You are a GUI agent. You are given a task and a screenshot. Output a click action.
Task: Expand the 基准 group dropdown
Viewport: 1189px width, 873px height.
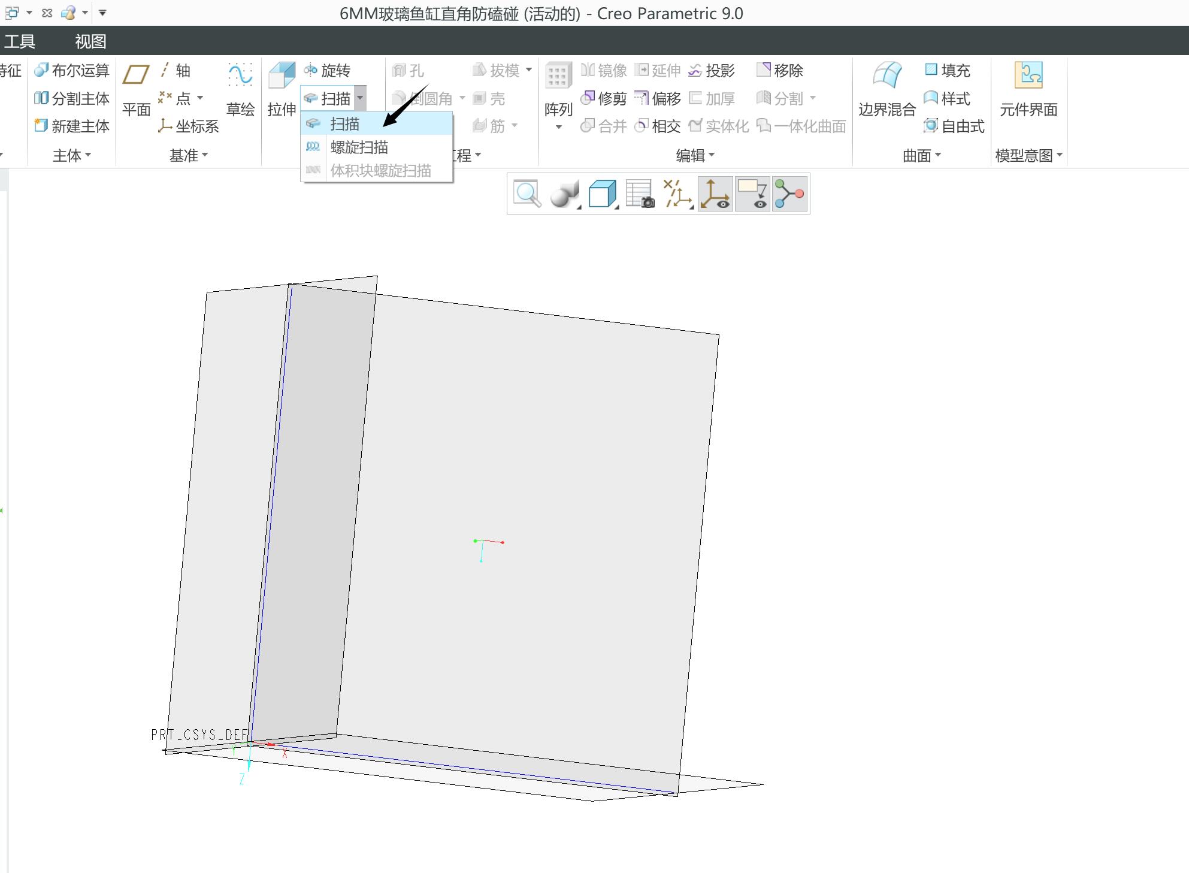pos(188,155)
